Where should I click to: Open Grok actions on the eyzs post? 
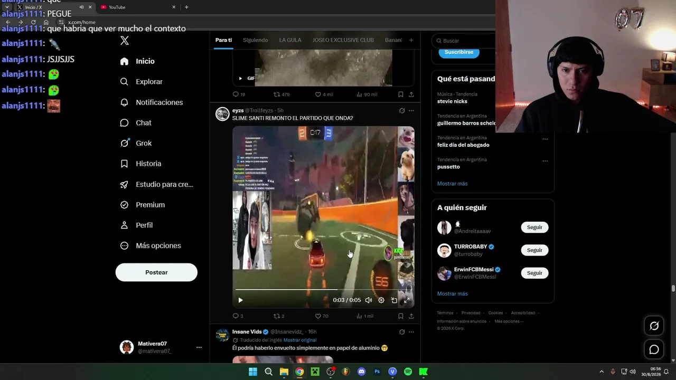coord(402,111)
